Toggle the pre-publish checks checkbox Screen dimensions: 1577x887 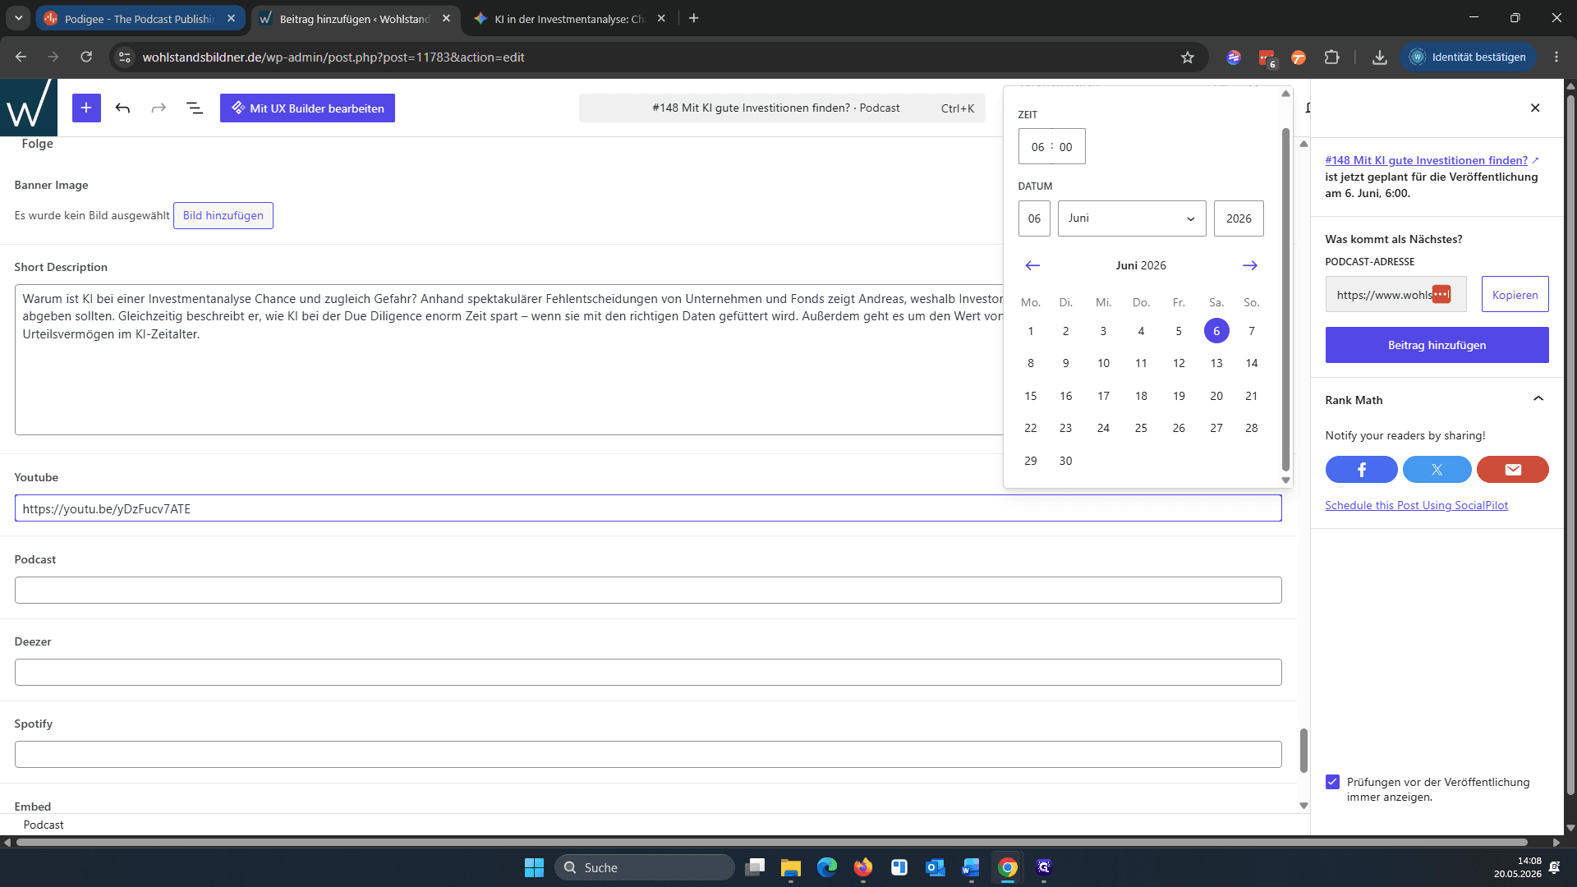click(x=1332, y=782)
